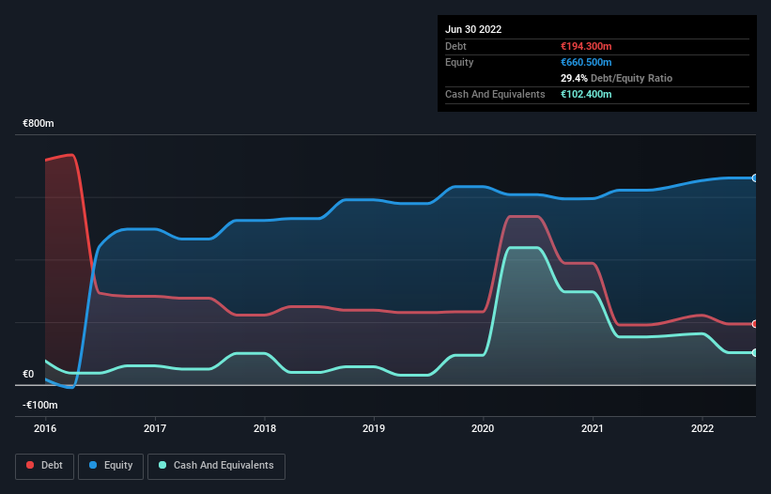Click the Jun 30 2022 tooltip date
This screenshot has height=494, width=771.
pos(473,29)
